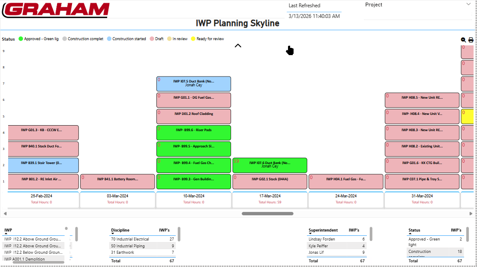Viewport: 477px width, 267px height.
Task: Click the 24-Mar-2024 week column header
Action: tap(346, 200)
